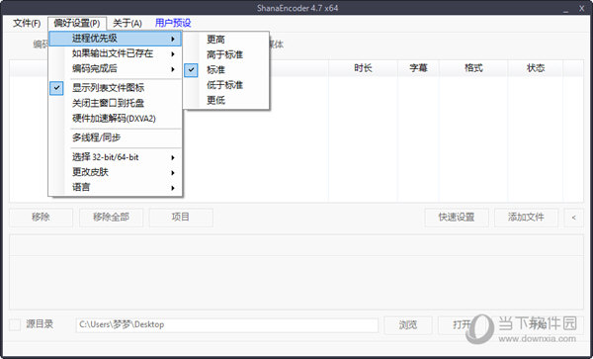Viewport: 593px width, 359px height.
Task: Expand 更改皮肤 submenu arrow
Action: tap(173, 172)
